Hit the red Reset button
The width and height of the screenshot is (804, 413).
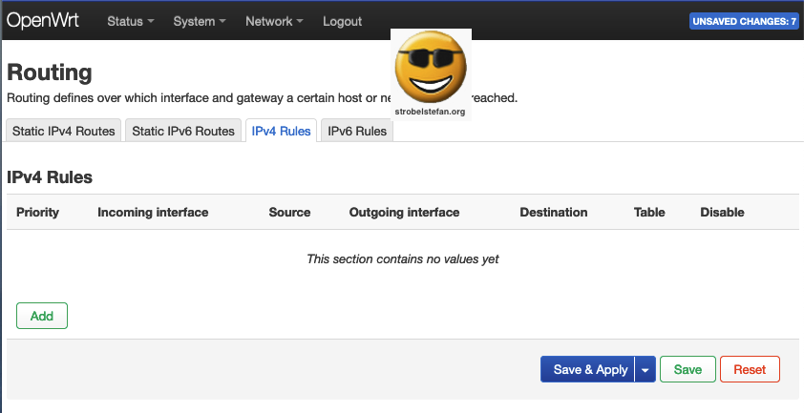coord(750,370)
